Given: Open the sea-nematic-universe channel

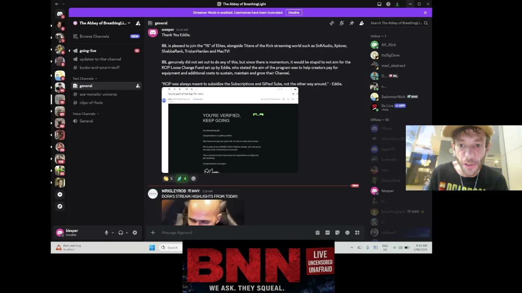Looking at the screenshot, I should tap(106, 94).
